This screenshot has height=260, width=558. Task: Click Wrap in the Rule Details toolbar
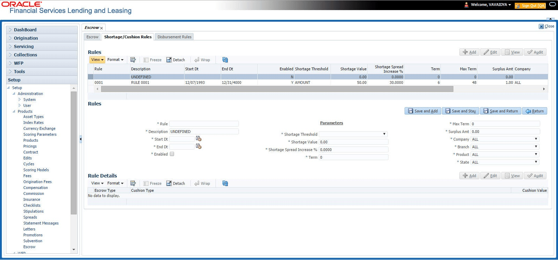click(202, 183)
